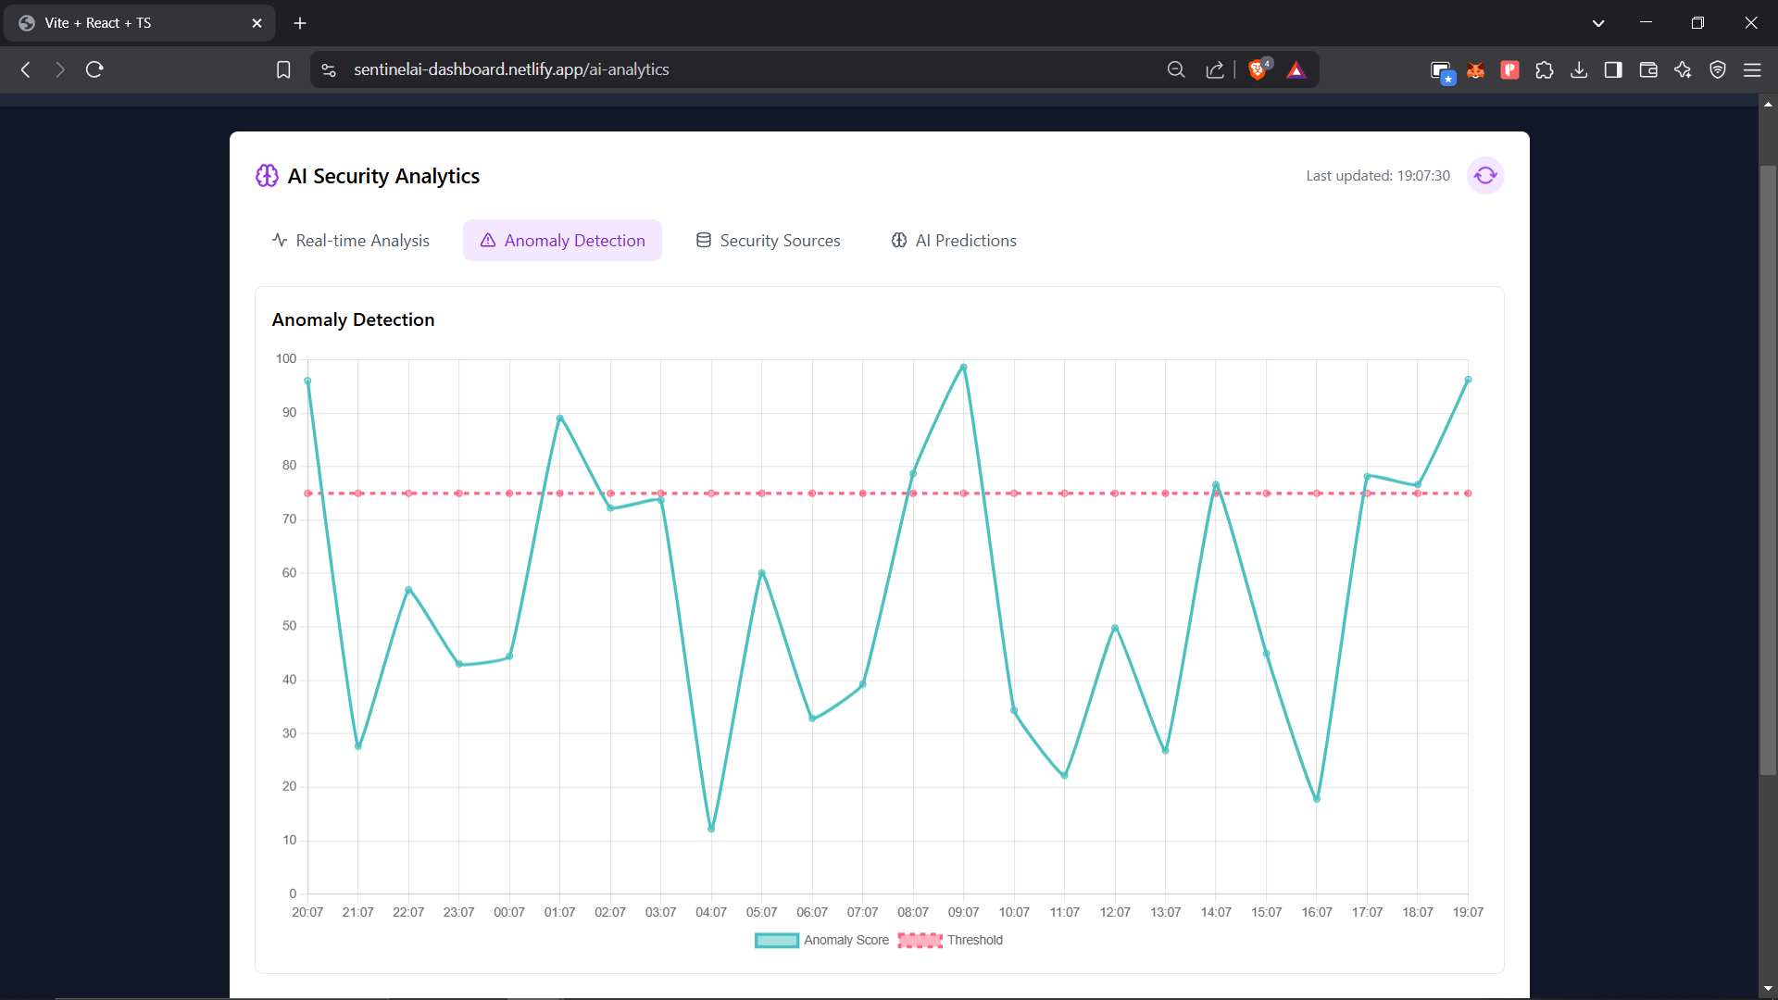Click the refresh icon near Last updated time
This screenshot has width=1778, height=1000.
click(1485, 175)
